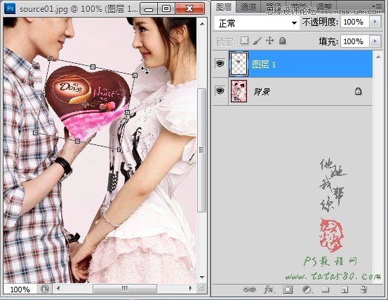Minimize the source01.jpg document window
The height and width of the screenshot is (300, 388).
[x=149, y=8]
